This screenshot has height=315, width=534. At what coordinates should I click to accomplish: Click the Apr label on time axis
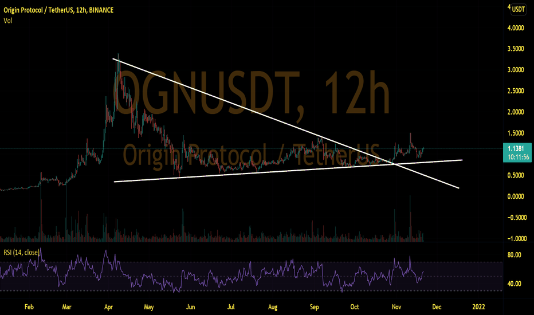(x=108, y=307)
